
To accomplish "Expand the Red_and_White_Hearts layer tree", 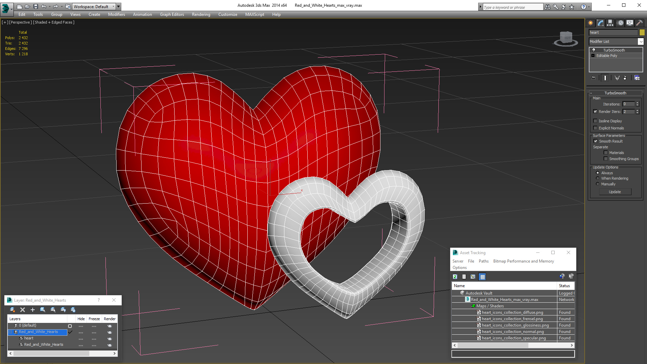I will click(10, 332).
